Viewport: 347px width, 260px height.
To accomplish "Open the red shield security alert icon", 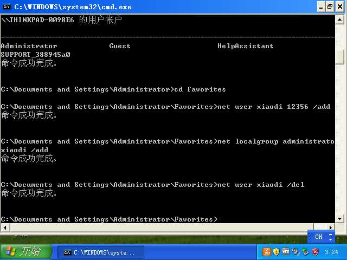I will (x=316, y=252).
